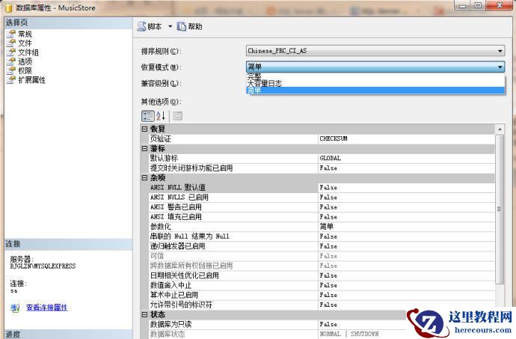Select 提交时关闭游标功能已启用 row
Screen dimensions: 516x339
[322, 168]
